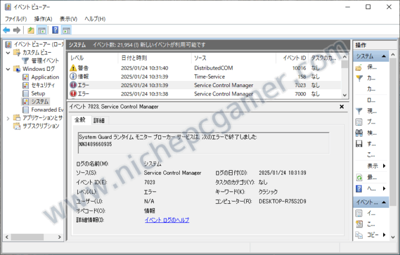
Task: Collapse the Windows ログ tree node
Action: [x=8, y=69]
